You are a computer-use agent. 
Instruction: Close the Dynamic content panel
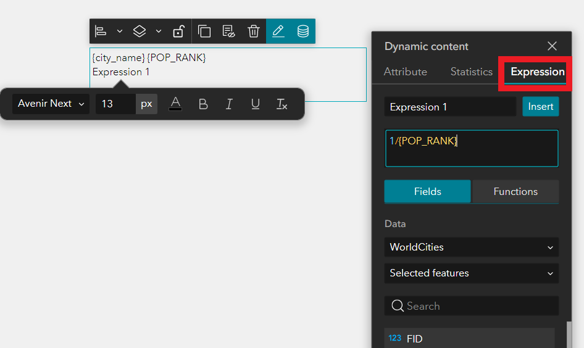pyautogui.click(x=552, y=46)
